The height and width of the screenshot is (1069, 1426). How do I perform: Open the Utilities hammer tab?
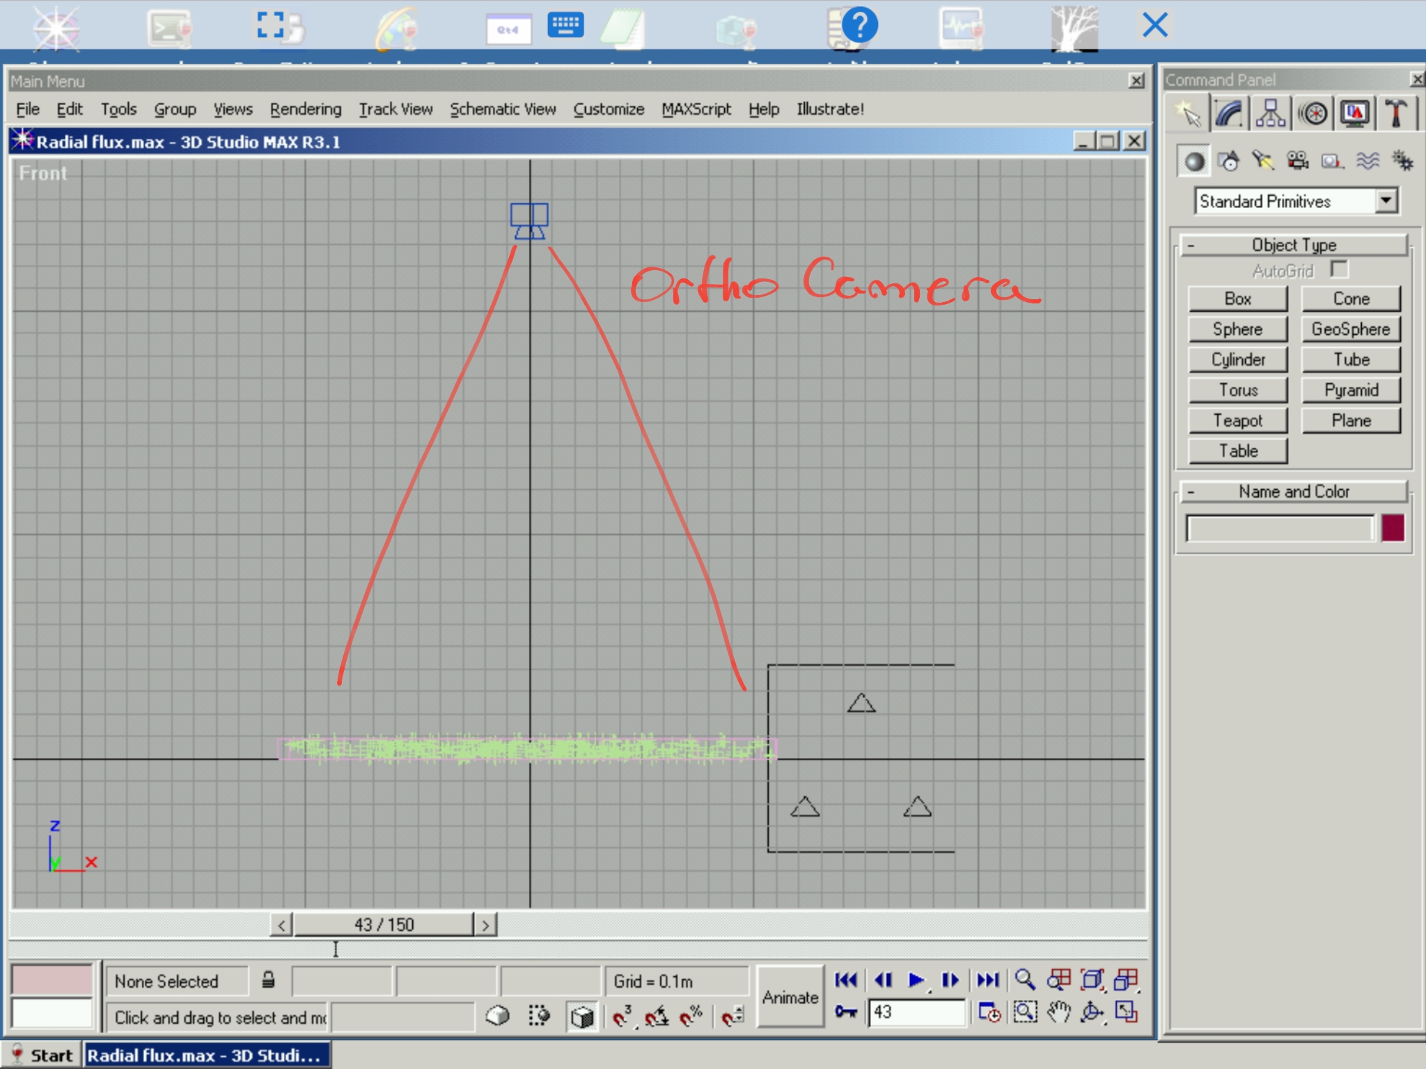tap(1395, 113)
